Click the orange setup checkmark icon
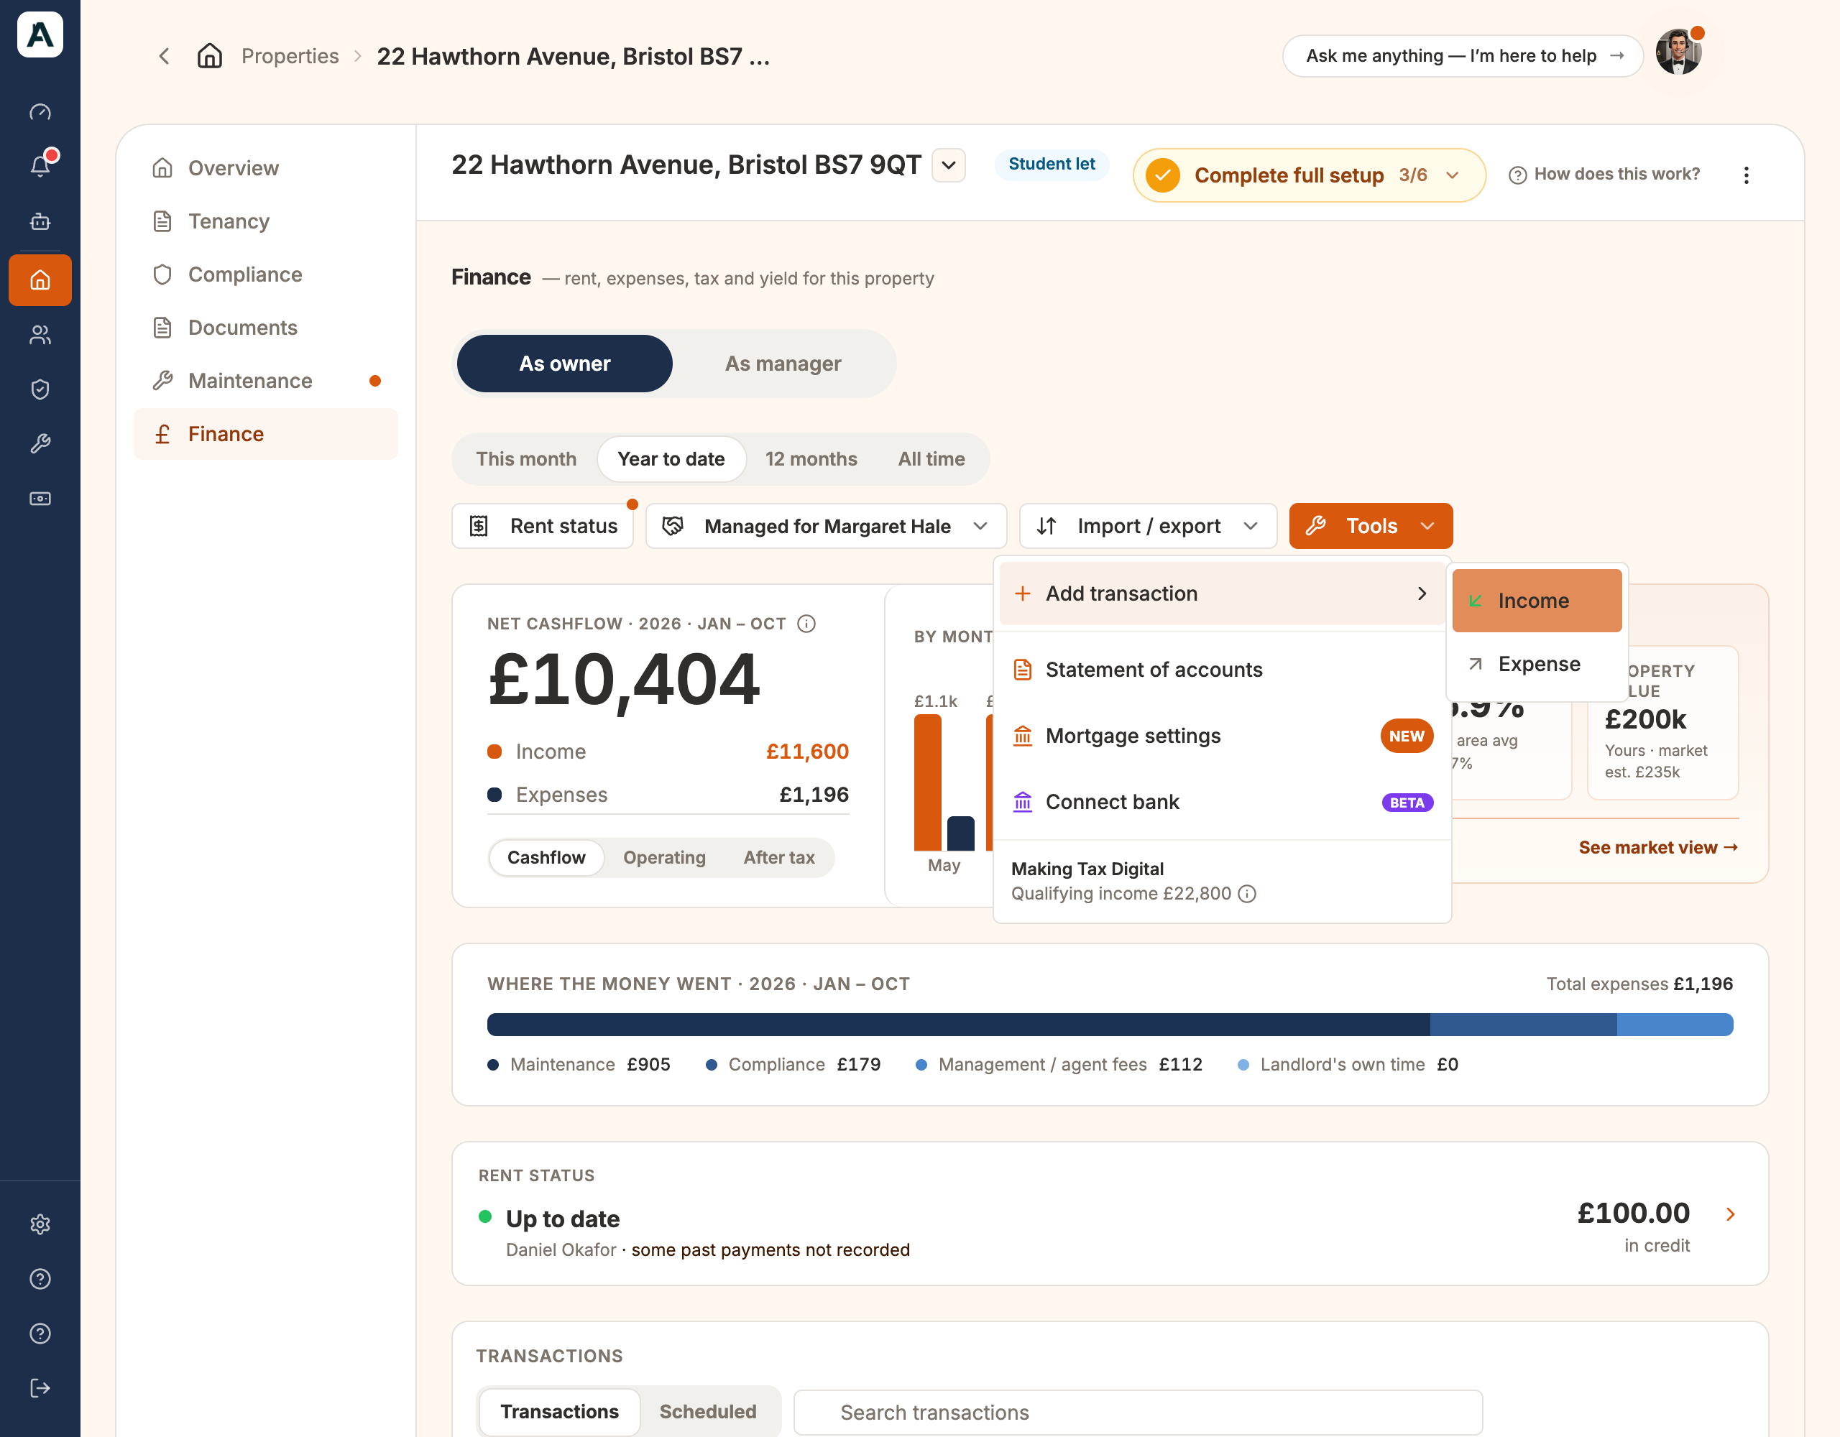Screen dimensions: 1840x1437 pyautogui.click(x=1163, y=175)
